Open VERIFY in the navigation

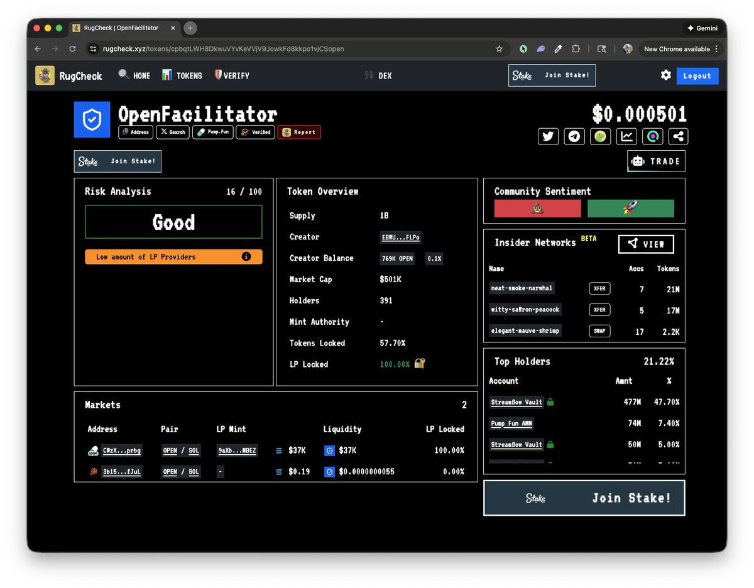[232, 75]
